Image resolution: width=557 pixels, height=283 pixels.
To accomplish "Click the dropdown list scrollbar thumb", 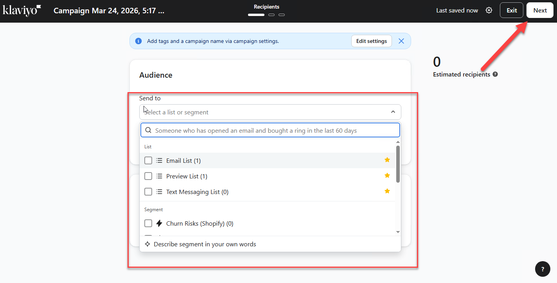I will [398, 164].
